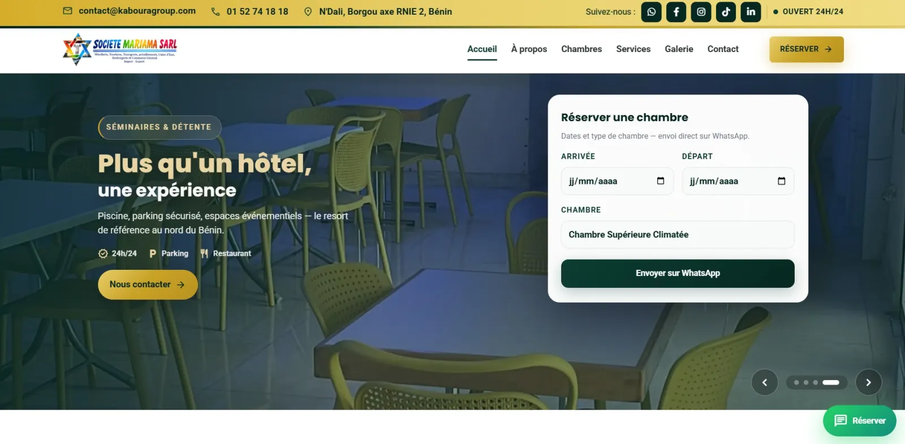Click the location pin icon beside the address

(308, 11)
